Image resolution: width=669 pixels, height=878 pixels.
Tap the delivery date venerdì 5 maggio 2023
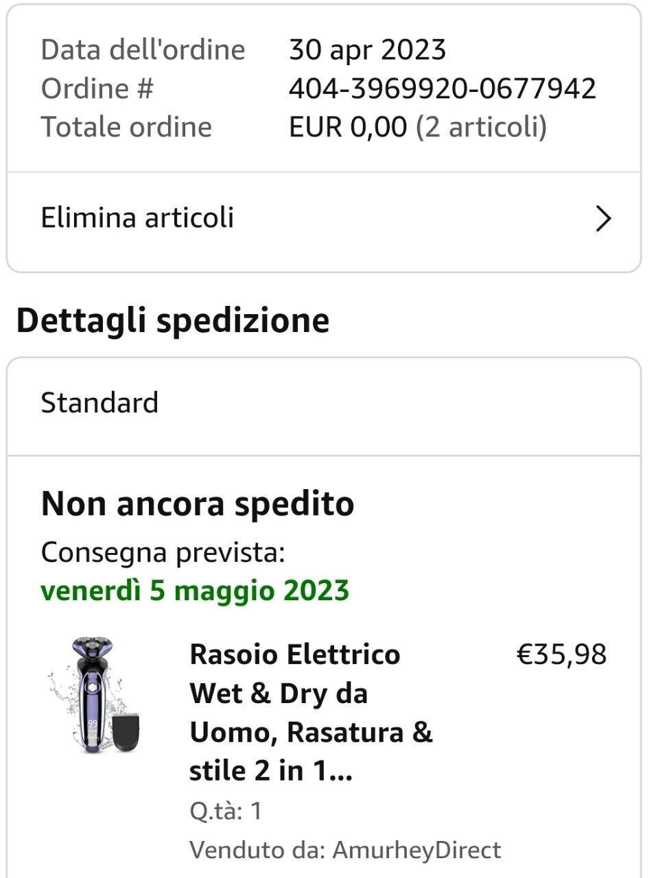195,591
